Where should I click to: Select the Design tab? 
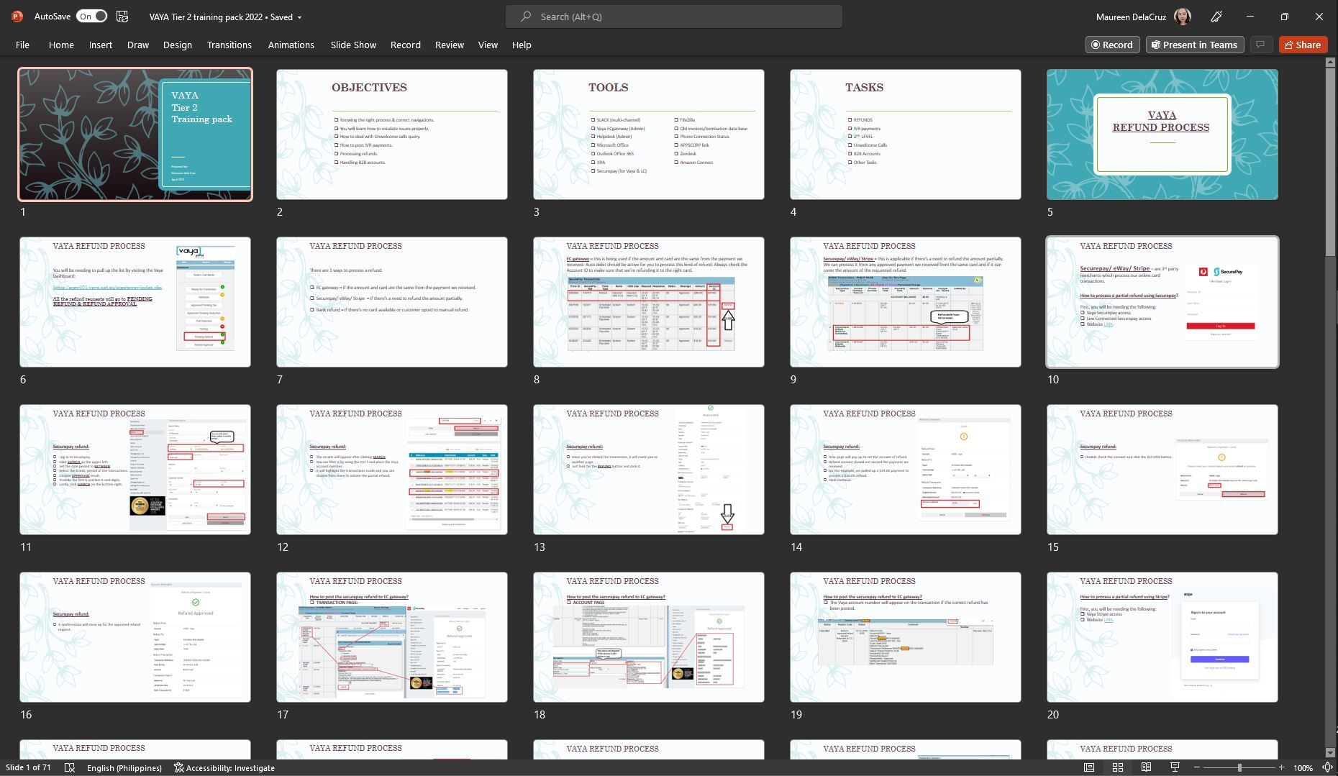(177, 45)
